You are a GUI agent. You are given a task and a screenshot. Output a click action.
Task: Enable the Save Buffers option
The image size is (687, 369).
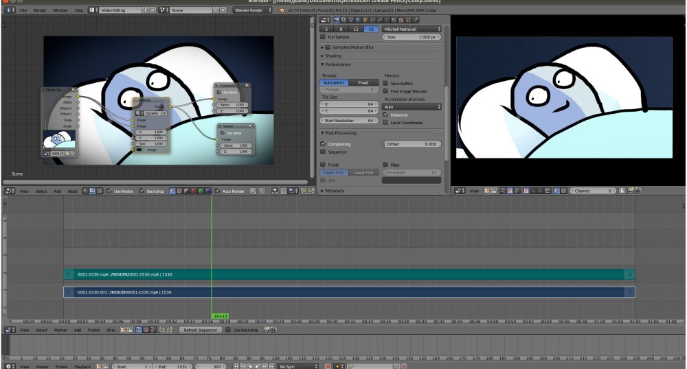386,82
